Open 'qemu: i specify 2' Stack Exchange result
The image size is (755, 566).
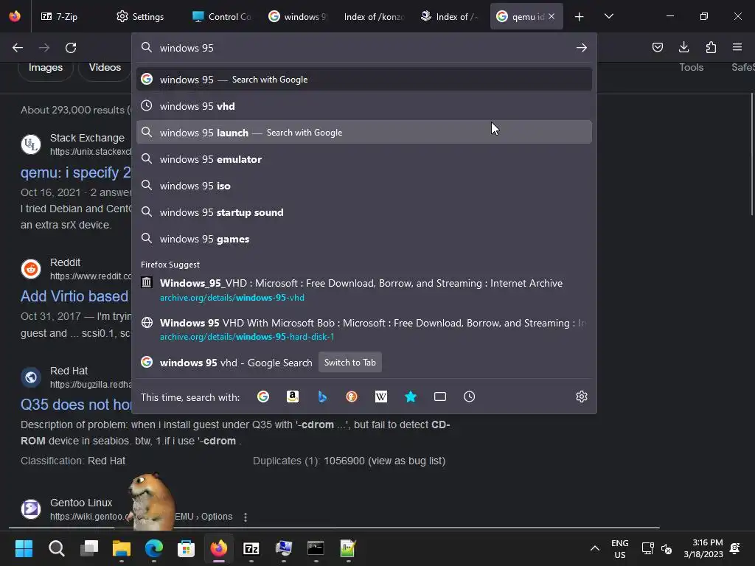(x=76, y=172)
